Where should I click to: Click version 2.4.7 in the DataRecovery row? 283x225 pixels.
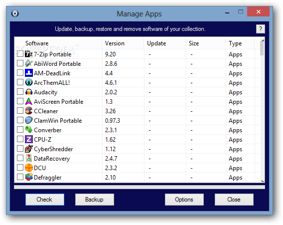point(111,159)
